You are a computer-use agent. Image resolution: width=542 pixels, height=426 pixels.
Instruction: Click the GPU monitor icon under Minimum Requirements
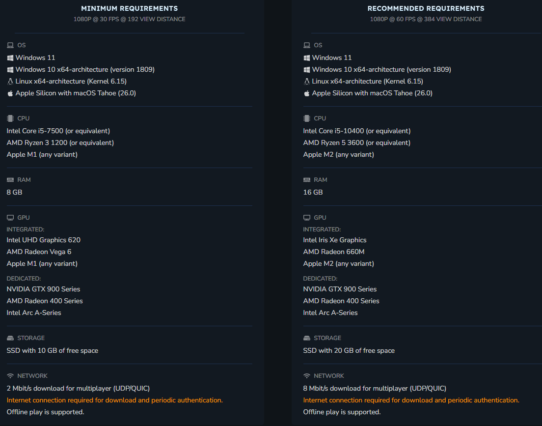10,218
